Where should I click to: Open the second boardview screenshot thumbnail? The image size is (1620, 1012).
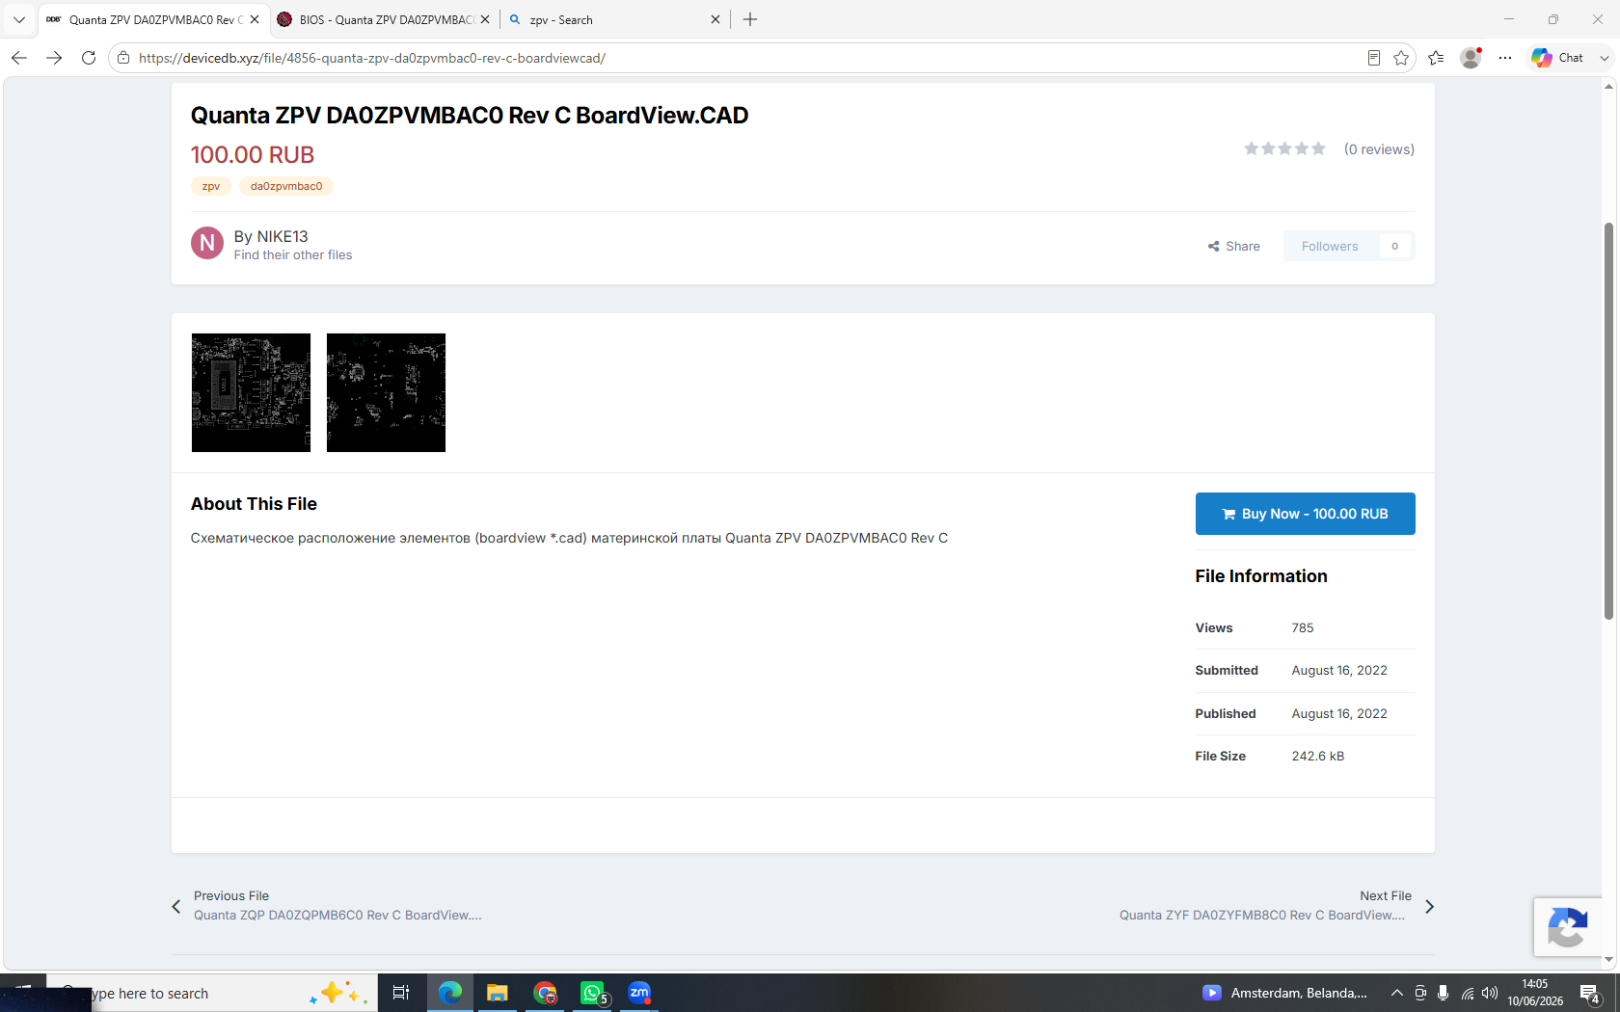[x=386, y=392]
